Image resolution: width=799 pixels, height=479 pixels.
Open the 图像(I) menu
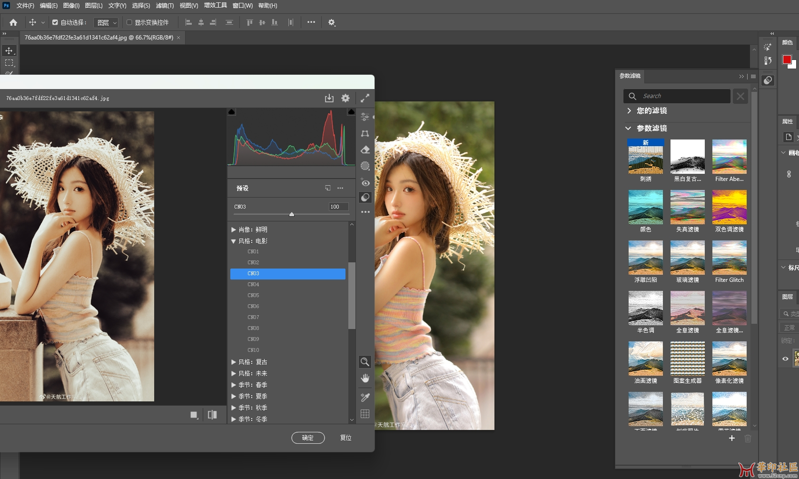pyautogui.click(x=71, y=6)
